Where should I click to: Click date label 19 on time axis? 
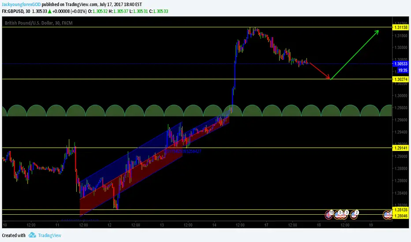(371, 225)
